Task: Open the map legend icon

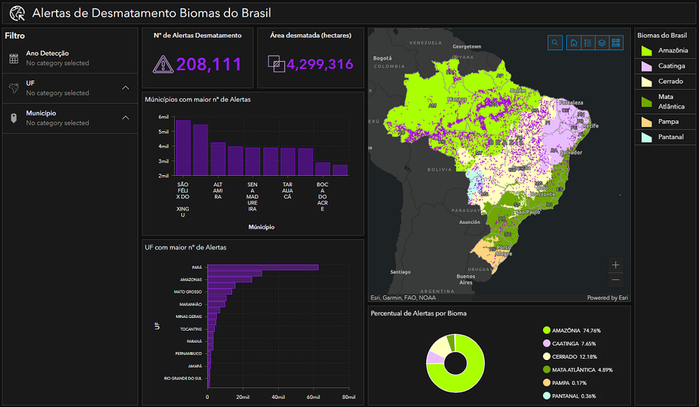Action: pos(588,43)
